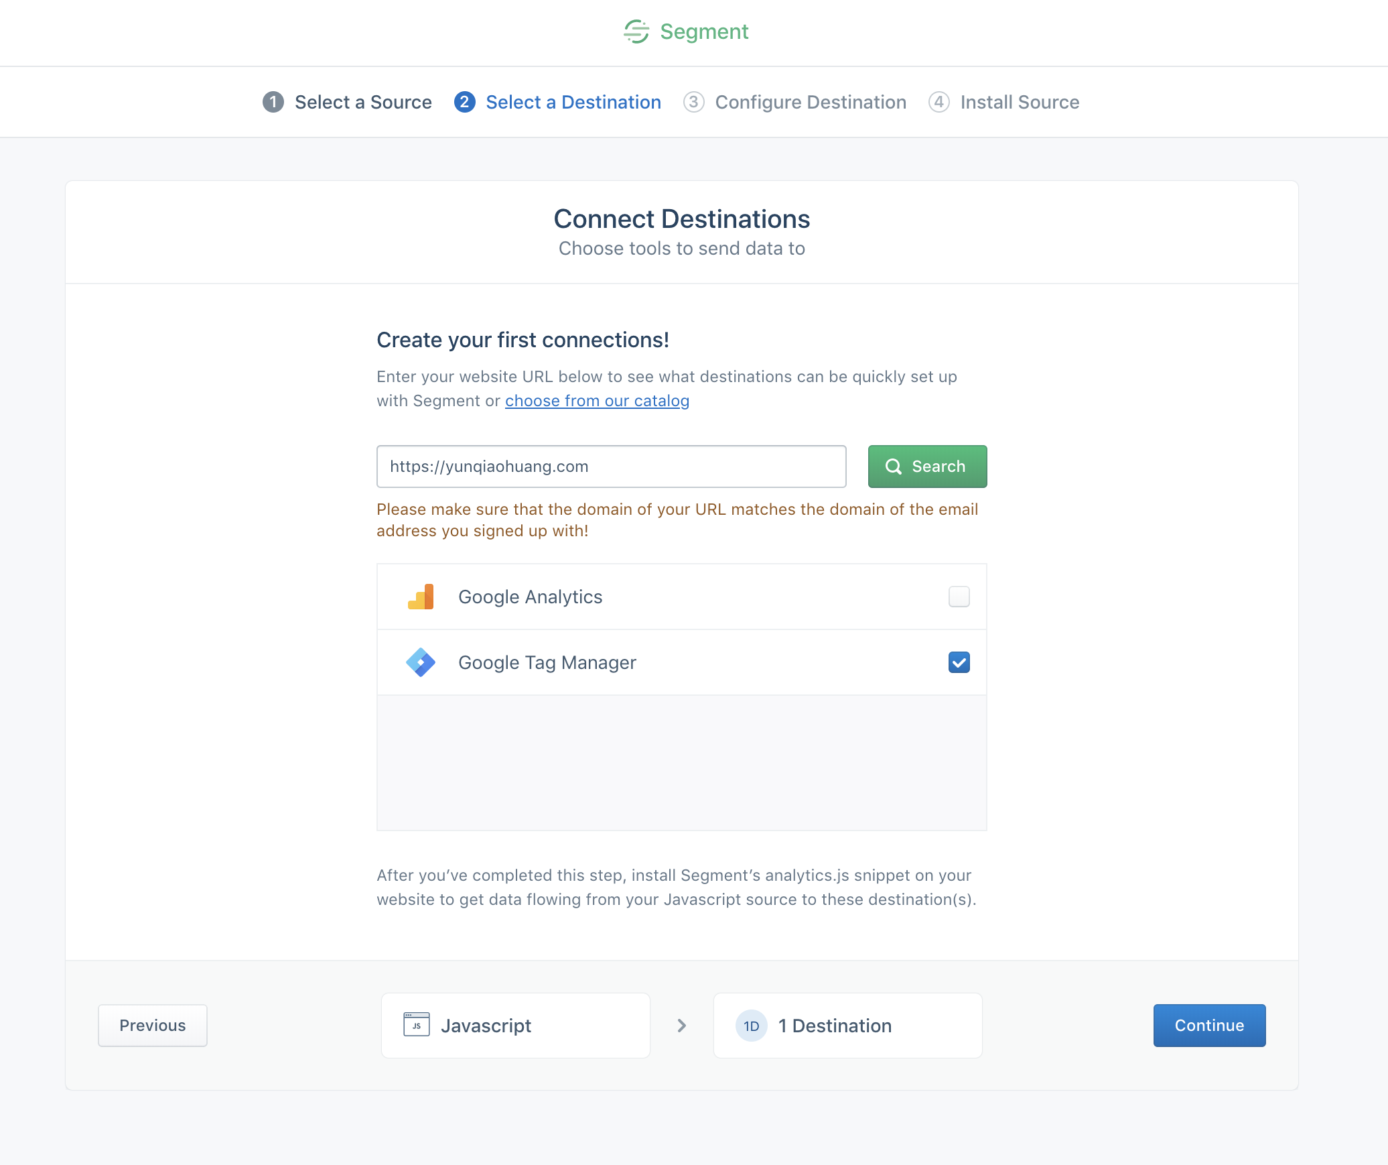The width and height of the screenshot is (1388, 1165).
Task: Click the Connect Destinations heading
Action: 682,219
